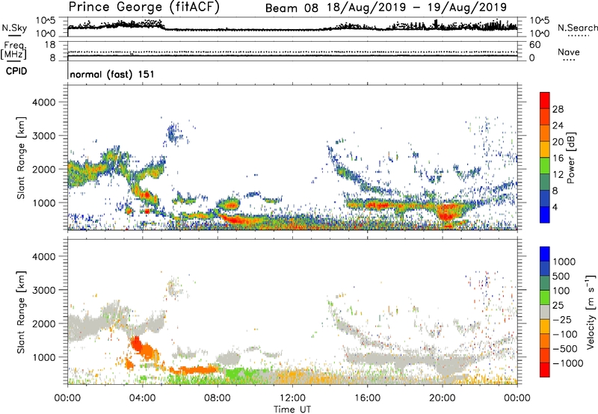Screen dimensions: 598x414
Task: Click the dotted Nave line in frequency panel
Action: [292, 52]
